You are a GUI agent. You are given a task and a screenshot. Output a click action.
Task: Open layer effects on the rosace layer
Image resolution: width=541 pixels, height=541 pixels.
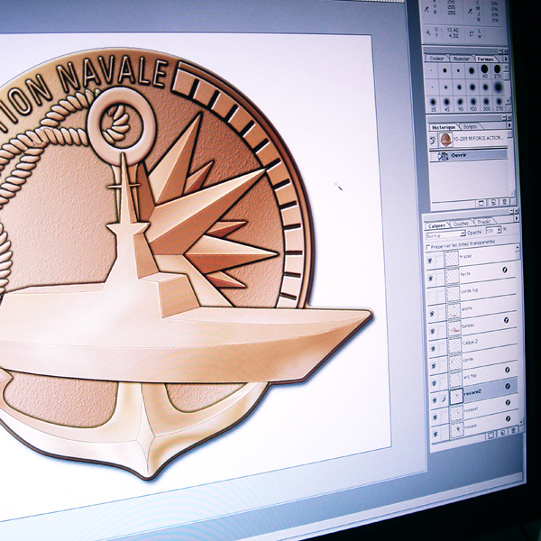point(509,418)
